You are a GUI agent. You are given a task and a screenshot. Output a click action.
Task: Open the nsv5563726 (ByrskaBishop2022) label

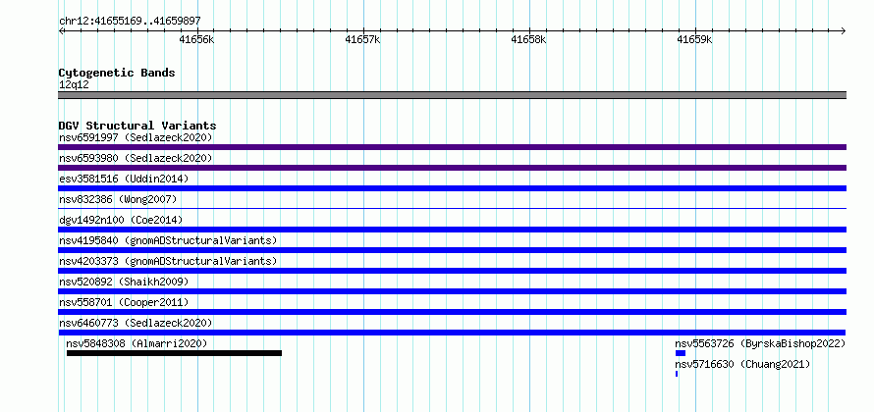[760, 343]
